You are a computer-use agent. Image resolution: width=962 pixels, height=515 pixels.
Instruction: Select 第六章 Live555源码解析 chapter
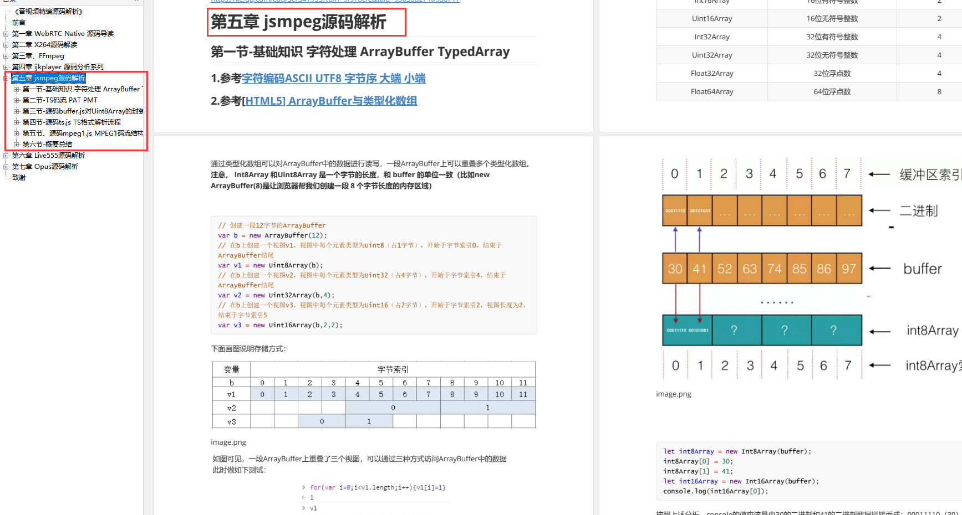(x=48, y=156)
